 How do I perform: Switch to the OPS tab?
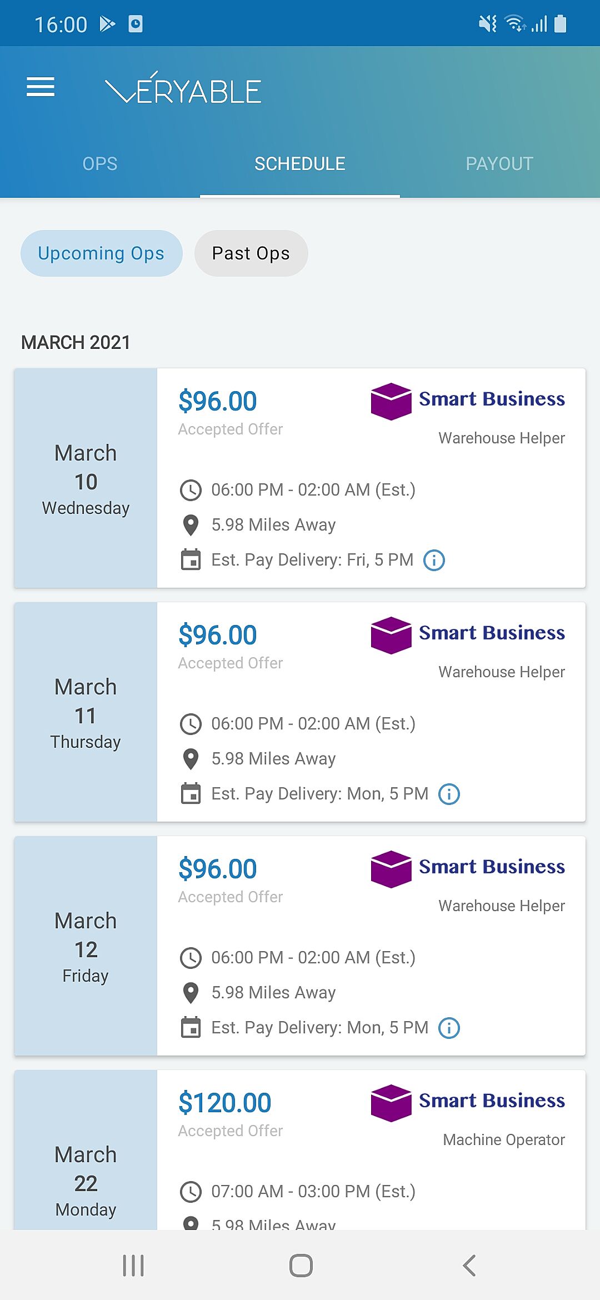(x=100, y=164)
